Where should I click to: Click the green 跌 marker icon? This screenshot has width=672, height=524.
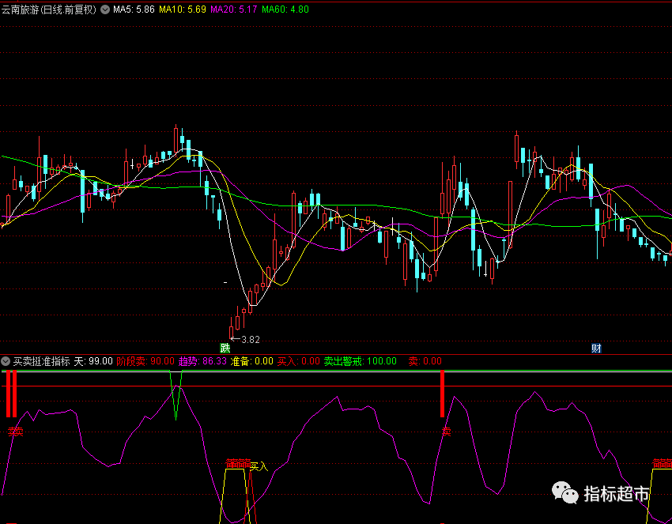(225, 348)
